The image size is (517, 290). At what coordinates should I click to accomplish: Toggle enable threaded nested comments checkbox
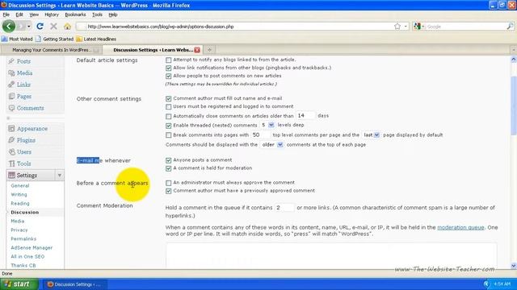pyautogui.click(x=169, y=126)
